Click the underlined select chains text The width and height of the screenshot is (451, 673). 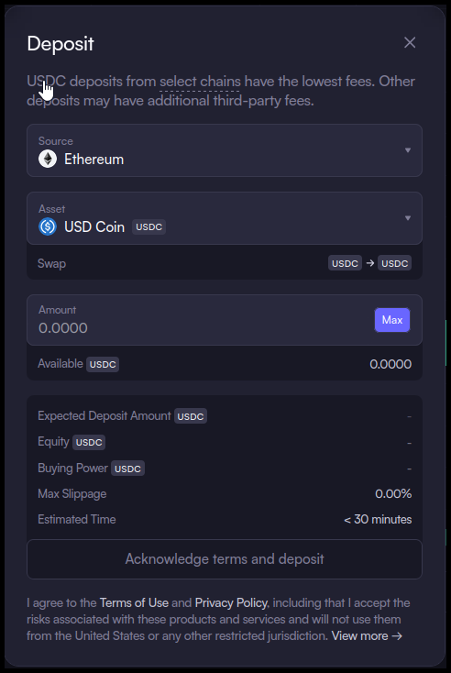click(x=200, y=82)
